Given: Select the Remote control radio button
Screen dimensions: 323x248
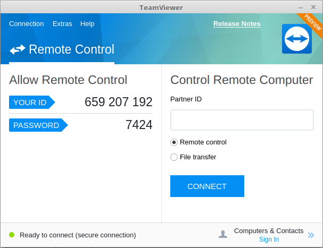Looking at the screenshot, I should click(174, 142).
